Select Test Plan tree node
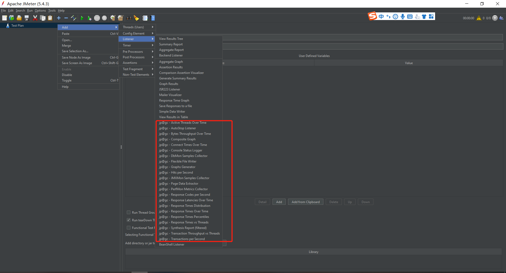The image size is (506, 273). (x=17, y=26)
